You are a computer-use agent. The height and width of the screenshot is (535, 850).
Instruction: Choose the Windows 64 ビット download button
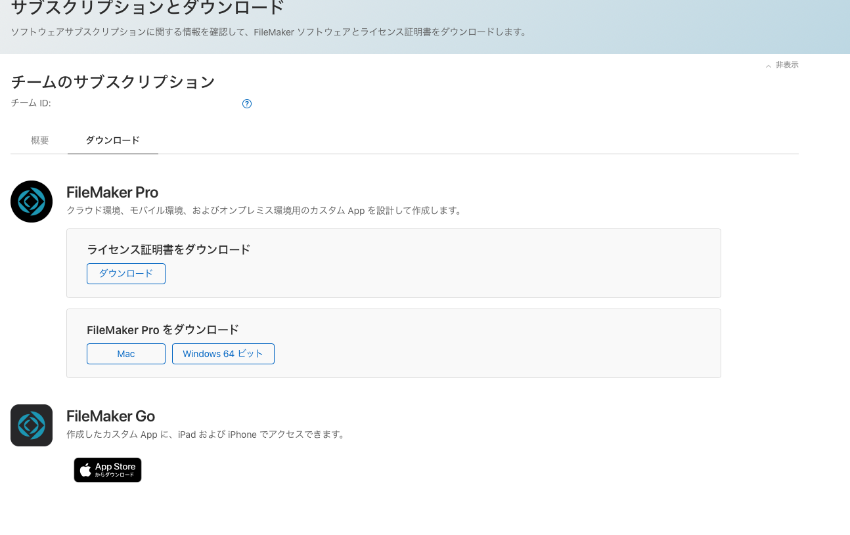pos(223,354)
